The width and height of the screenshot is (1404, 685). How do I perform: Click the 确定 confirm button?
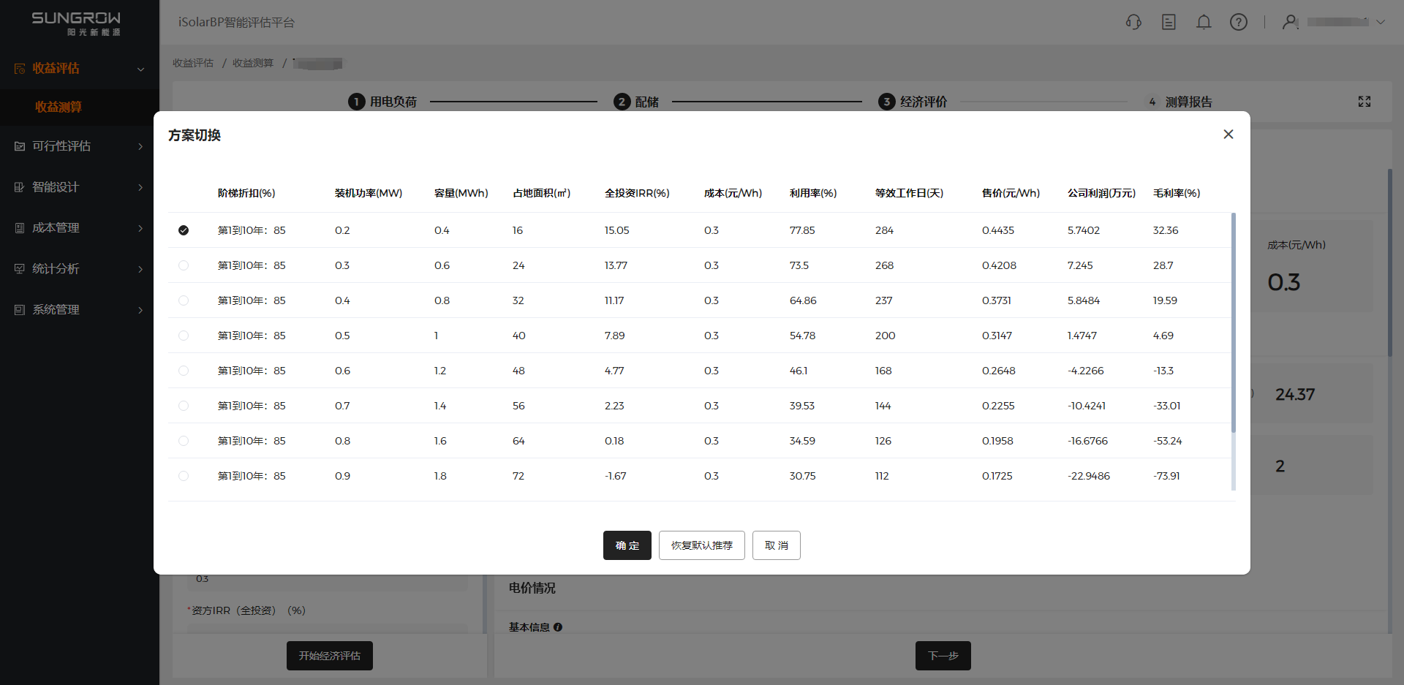click(627, 545)
